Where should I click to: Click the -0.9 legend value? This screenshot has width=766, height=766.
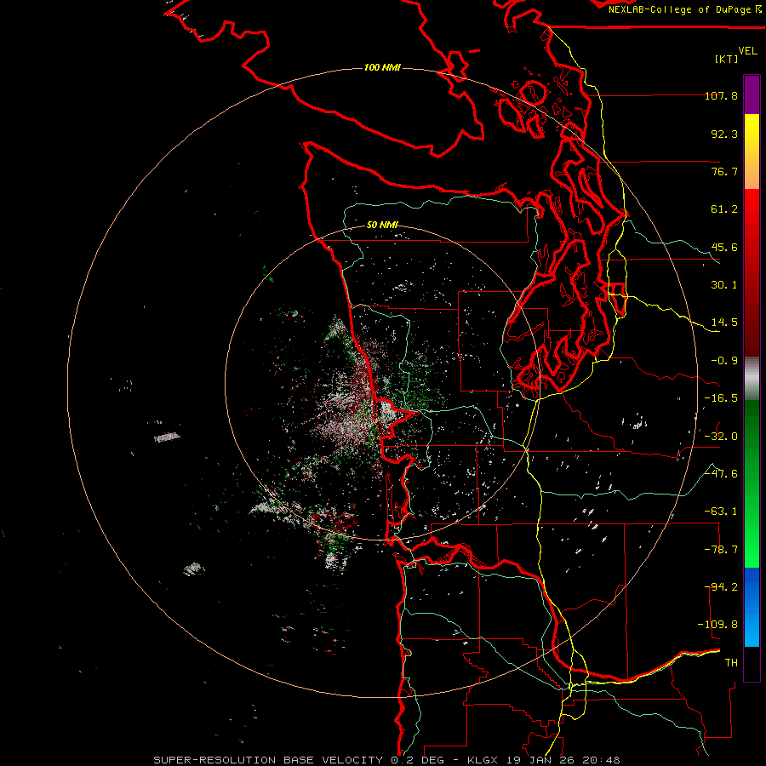[x=724, y=361]
